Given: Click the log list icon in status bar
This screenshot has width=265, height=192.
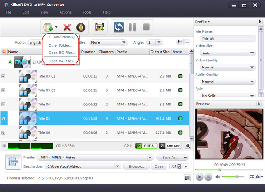Looking at the screenshot, I should (x=187, y=177).
